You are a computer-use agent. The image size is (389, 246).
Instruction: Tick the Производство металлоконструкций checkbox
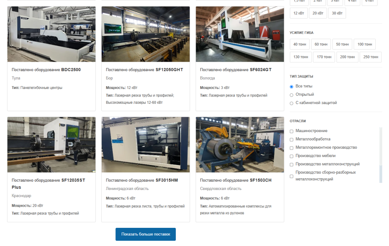click(291, 165)
